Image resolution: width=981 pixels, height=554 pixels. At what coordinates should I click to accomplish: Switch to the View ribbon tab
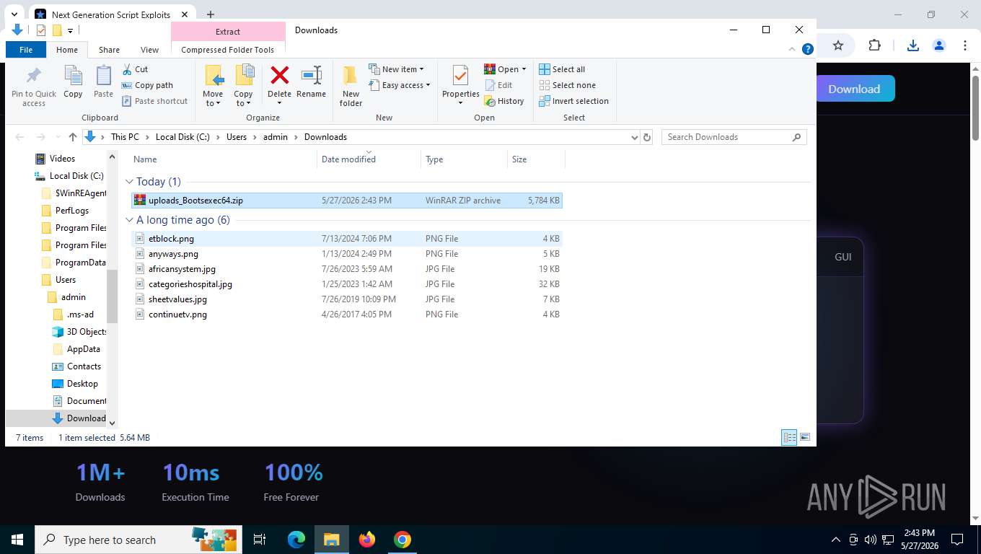coord(149,50)
